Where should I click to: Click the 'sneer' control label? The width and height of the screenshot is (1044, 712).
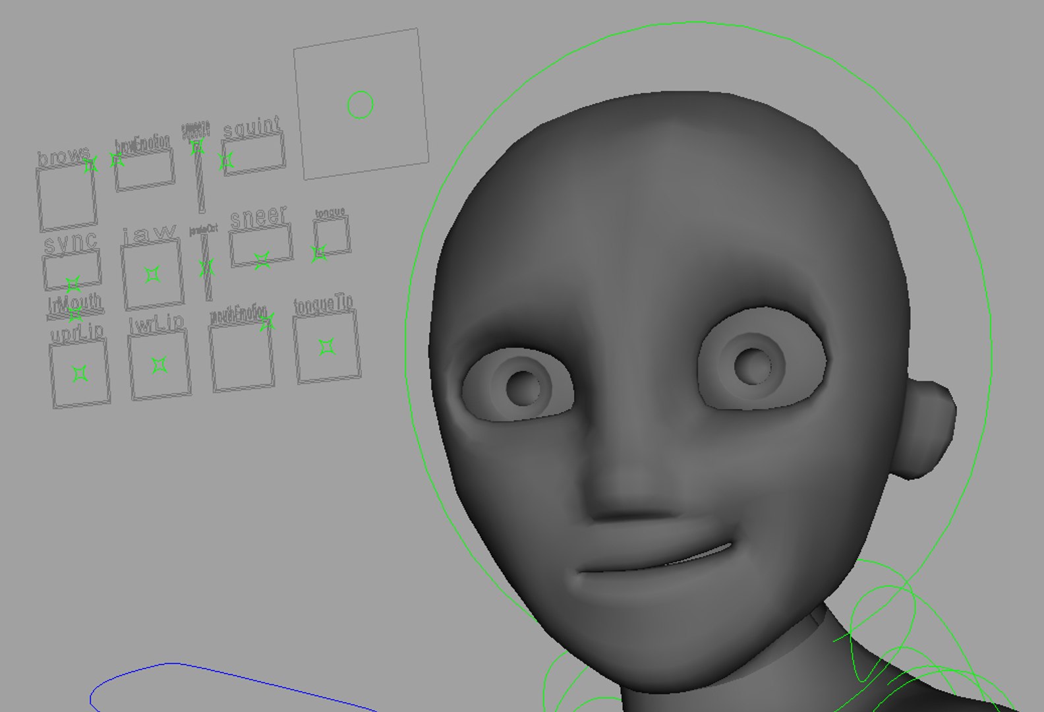(259, 217)
